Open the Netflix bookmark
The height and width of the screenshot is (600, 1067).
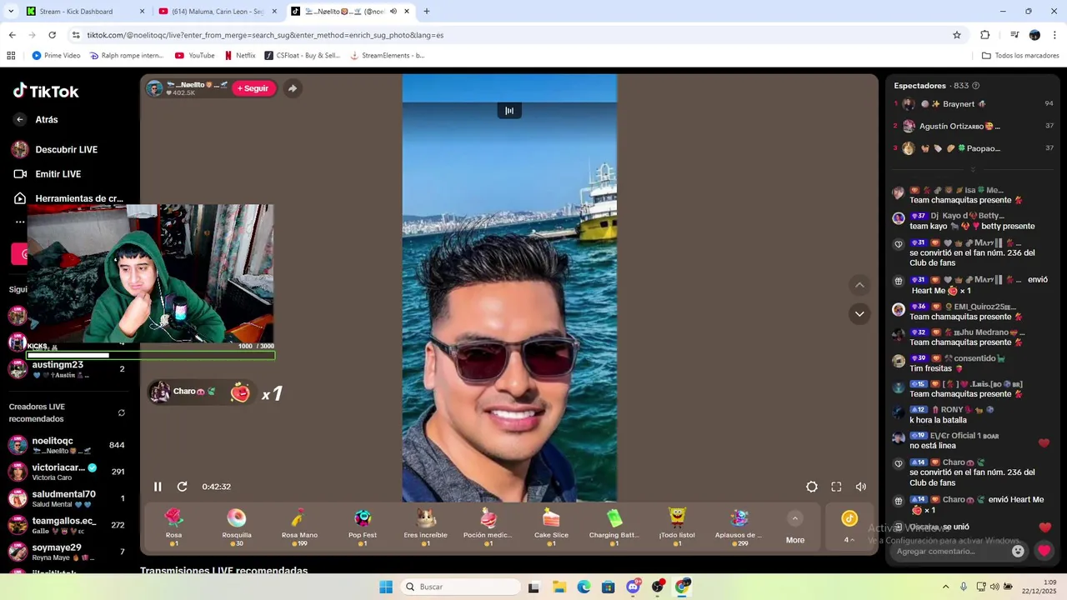point(240,56)
